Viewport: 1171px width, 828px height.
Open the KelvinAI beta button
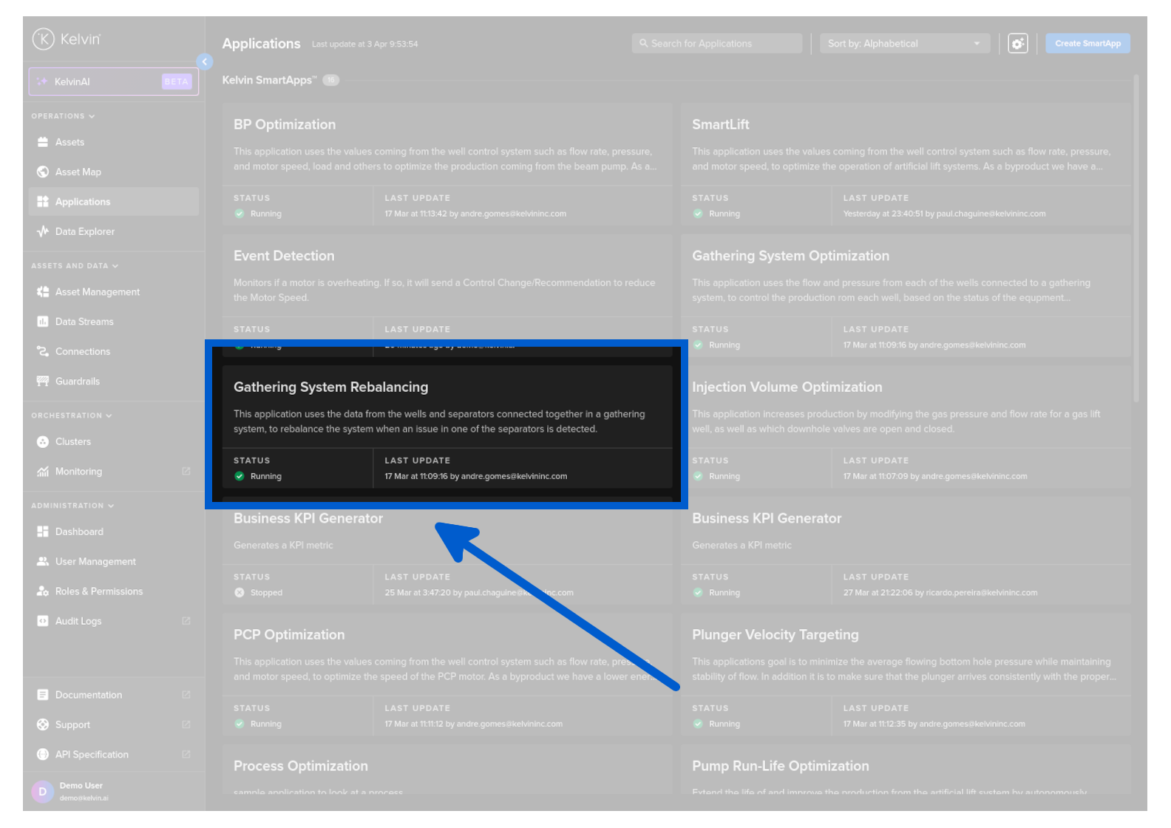tap(114, 81)
